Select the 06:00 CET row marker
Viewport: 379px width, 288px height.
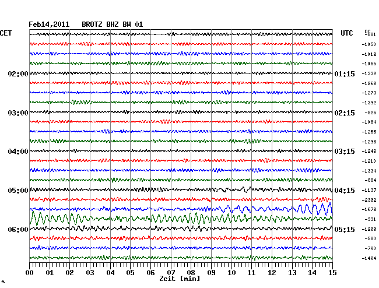pyautogui.click(x=19, y=230)
